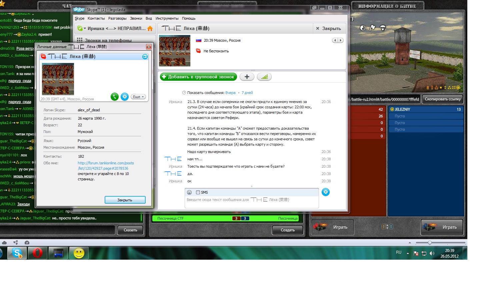Click the game chat text input

pyautogui.click(x=58, y=230)
